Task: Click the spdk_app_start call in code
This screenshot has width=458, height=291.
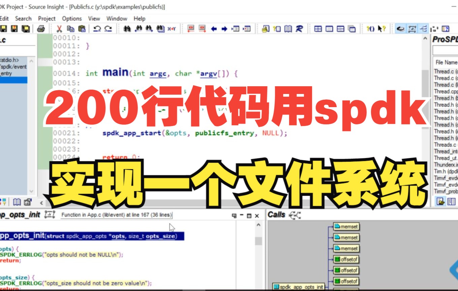Action: (132, 133)
